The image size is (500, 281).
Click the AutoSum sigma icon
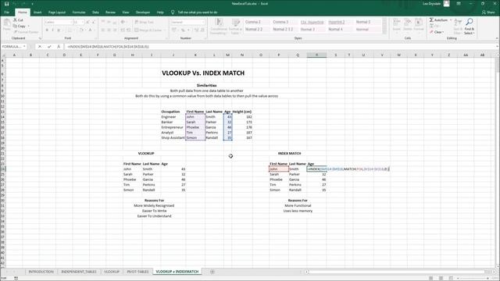click(x=431, y=20)
